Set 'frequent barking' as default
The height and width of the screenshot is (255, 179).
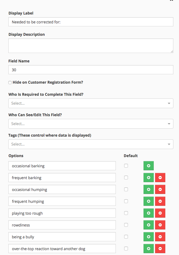coord(126,178)
